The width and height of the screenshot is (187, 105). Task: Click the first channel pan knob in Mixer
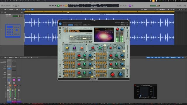click(9, 83)
